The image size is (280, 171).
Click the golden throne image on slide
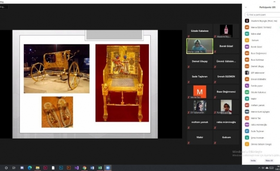[x=122, y=83]
